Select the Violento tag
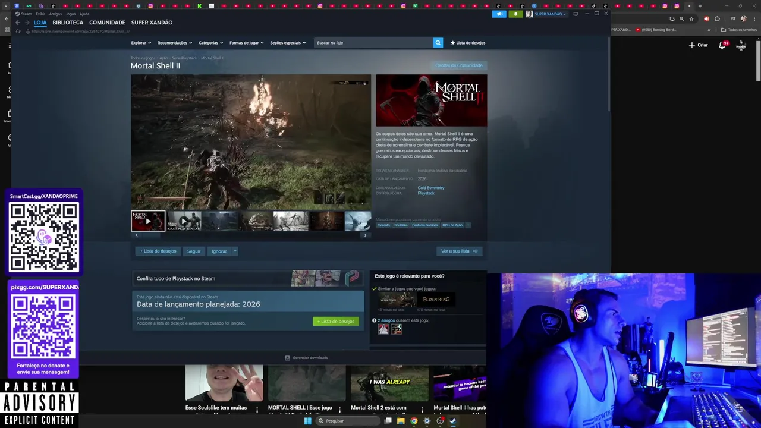Screen dimensions: 761x428 pos(383,225)
